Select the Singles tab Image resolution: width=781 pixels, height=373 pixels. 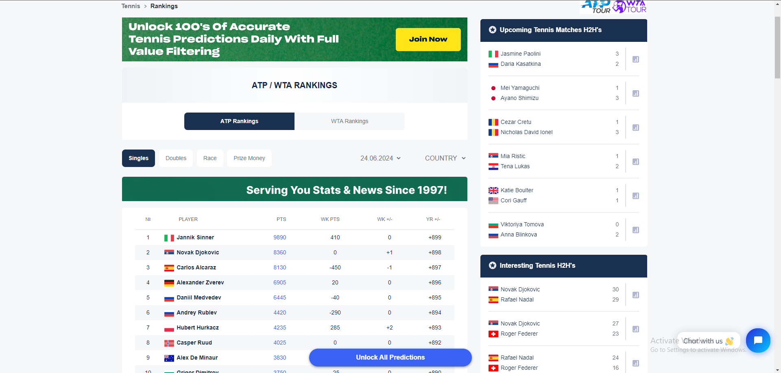point(138,158)
